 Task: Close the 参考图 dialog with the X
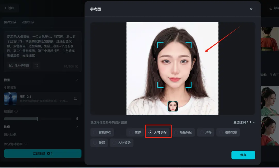click(x=251, y=9)
